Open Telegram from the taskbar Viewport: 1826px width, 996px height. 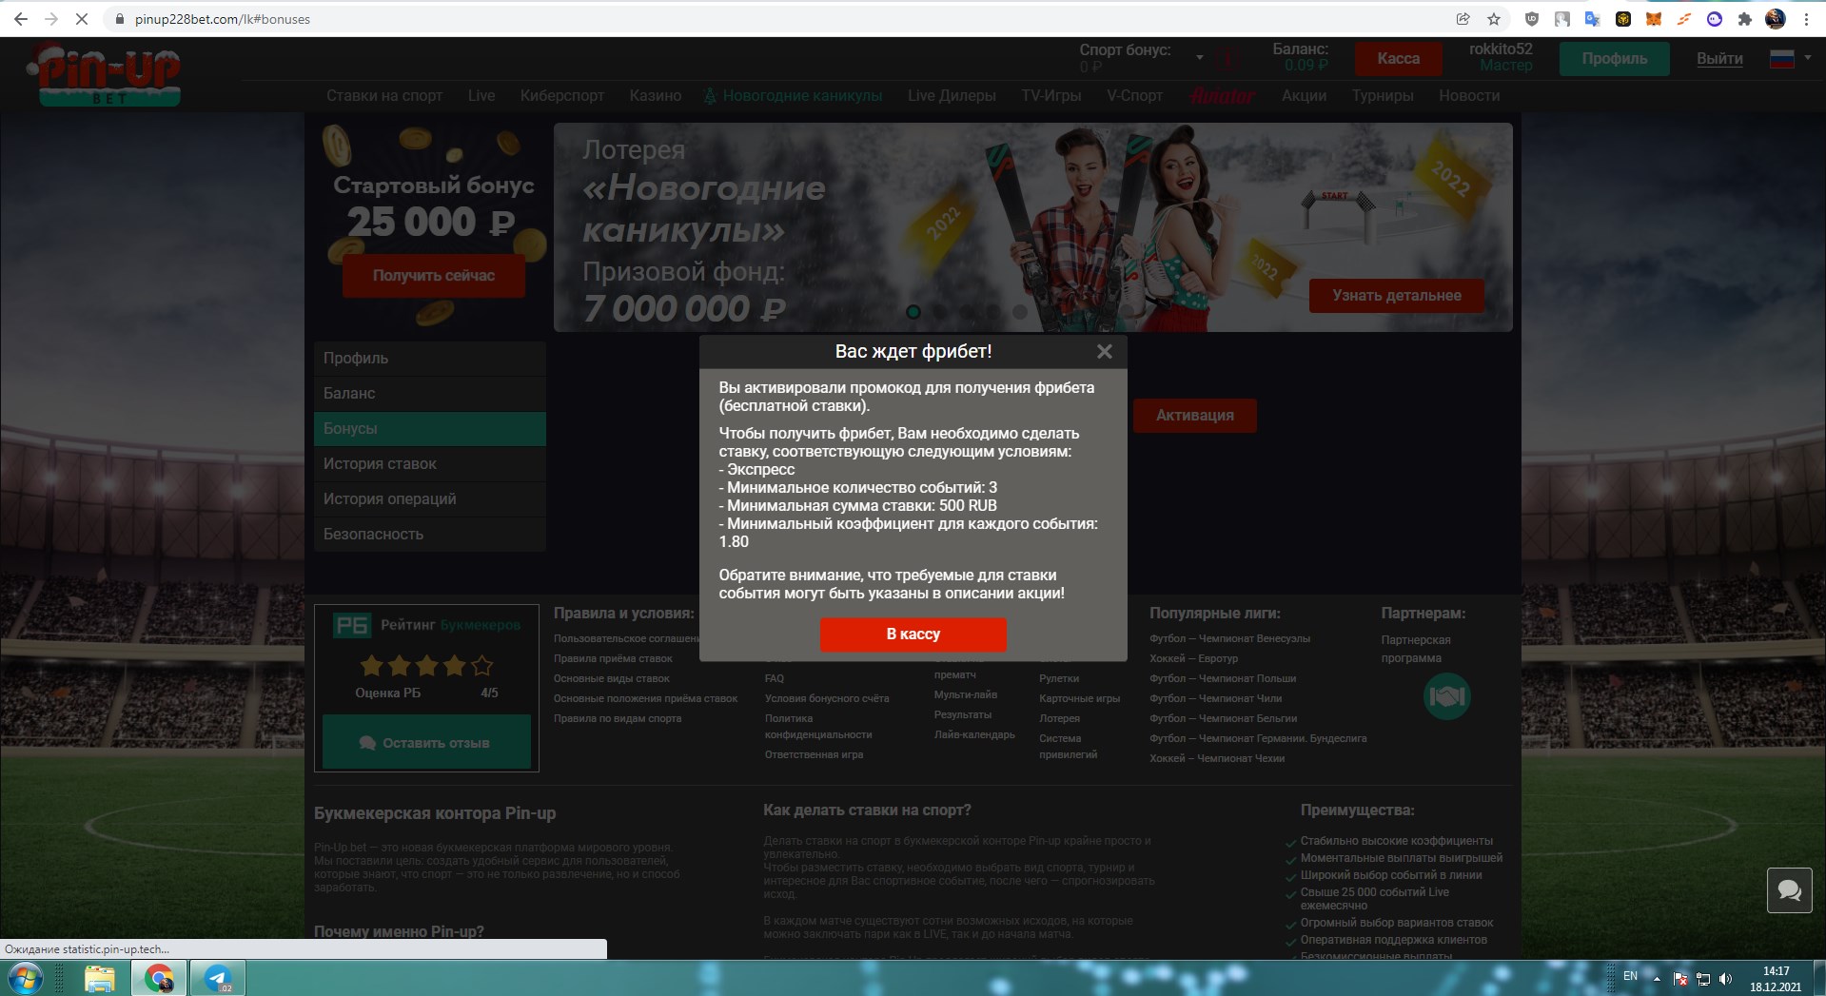[x=218, y=978]
